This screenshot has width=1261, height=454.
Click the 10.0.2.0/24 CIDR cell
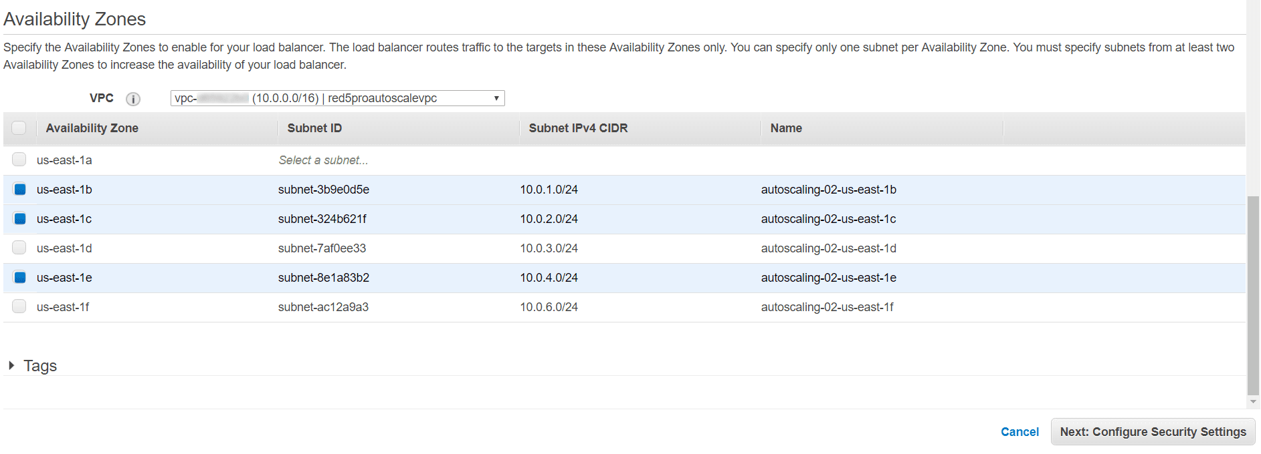coord(549,219)
